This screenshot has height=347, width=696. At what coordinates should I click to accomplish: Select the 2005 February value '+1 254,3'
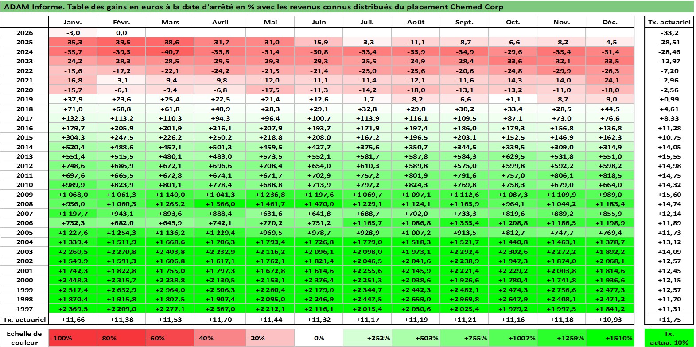121,233
